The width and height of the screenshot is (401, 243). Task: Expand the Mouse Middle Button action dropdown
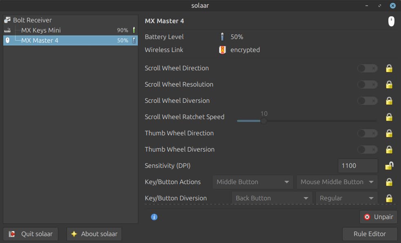click(x=337, y=182)
